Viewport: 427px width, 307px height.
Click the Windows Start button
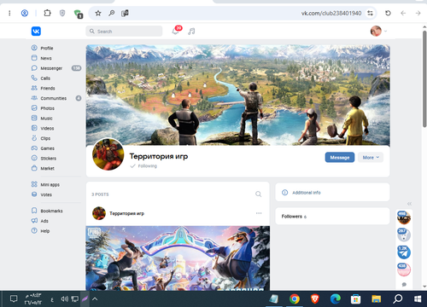coord(418,298)
